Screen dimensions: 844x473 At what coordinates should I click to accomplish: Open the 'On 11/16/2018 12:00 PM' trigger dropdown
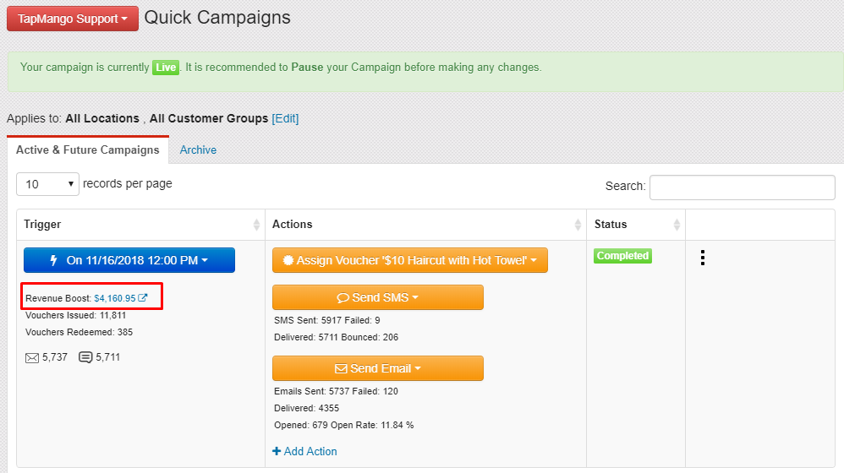pos(129,260)
